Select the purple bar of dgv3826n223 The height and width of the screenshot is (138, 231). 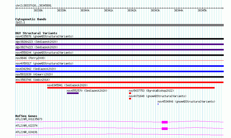(x=119, y=44)
